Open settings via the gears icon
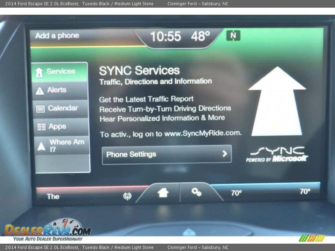Screen dimensions: 335x251 (196, 192)
